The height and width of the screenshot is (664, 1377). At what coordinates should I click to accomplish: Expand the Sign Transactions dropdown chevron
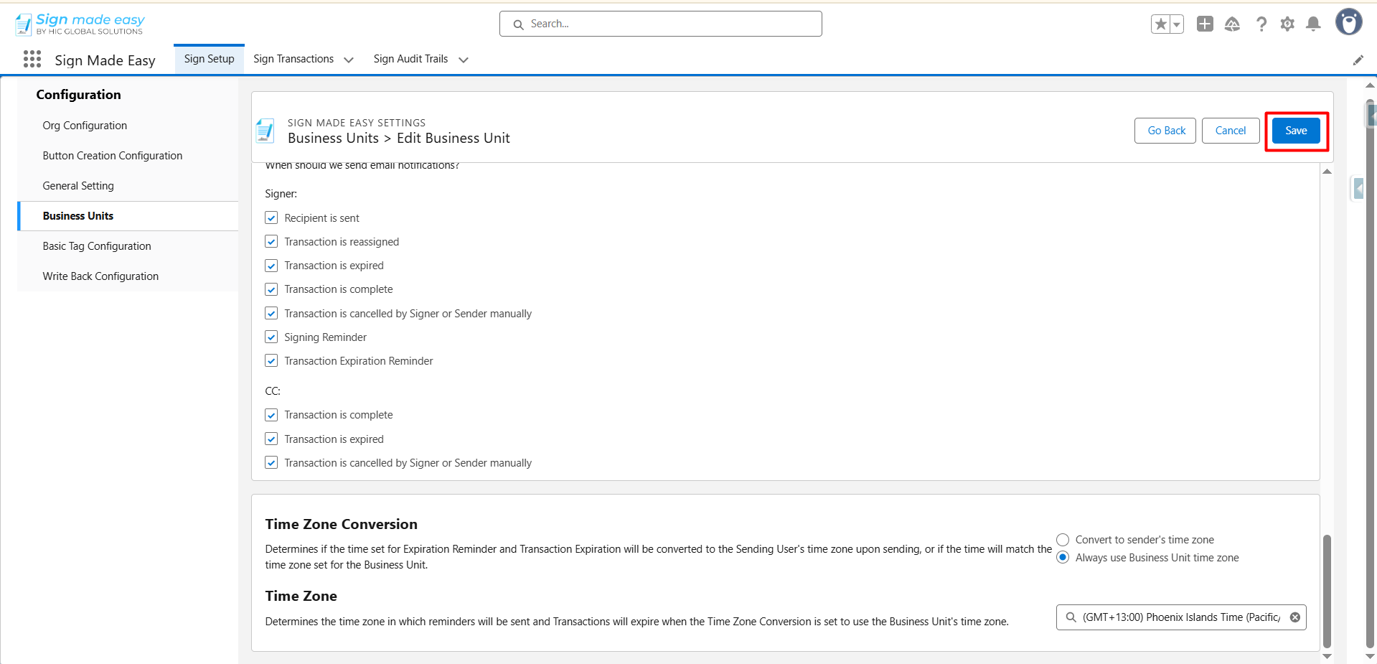[x=349, y=60]
